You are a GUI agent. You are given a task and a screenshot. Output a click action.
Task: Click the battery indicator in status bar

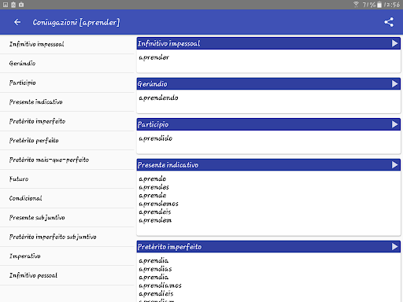coord(379,5)
